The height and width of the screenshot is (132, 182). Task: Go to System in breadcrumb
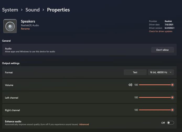pos(10,10)
